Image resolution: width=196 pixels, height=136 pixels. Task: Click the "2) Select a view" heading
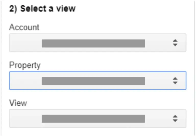42,9
